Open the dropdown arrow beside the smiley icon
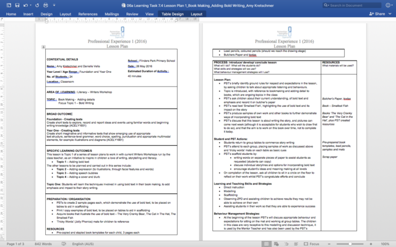This screenshot has width=396, height=247. [x=393, y=5]
